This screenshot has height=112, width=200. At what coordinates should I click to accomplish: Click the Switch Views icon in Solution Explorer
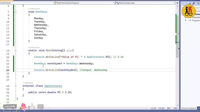point(194,3)
